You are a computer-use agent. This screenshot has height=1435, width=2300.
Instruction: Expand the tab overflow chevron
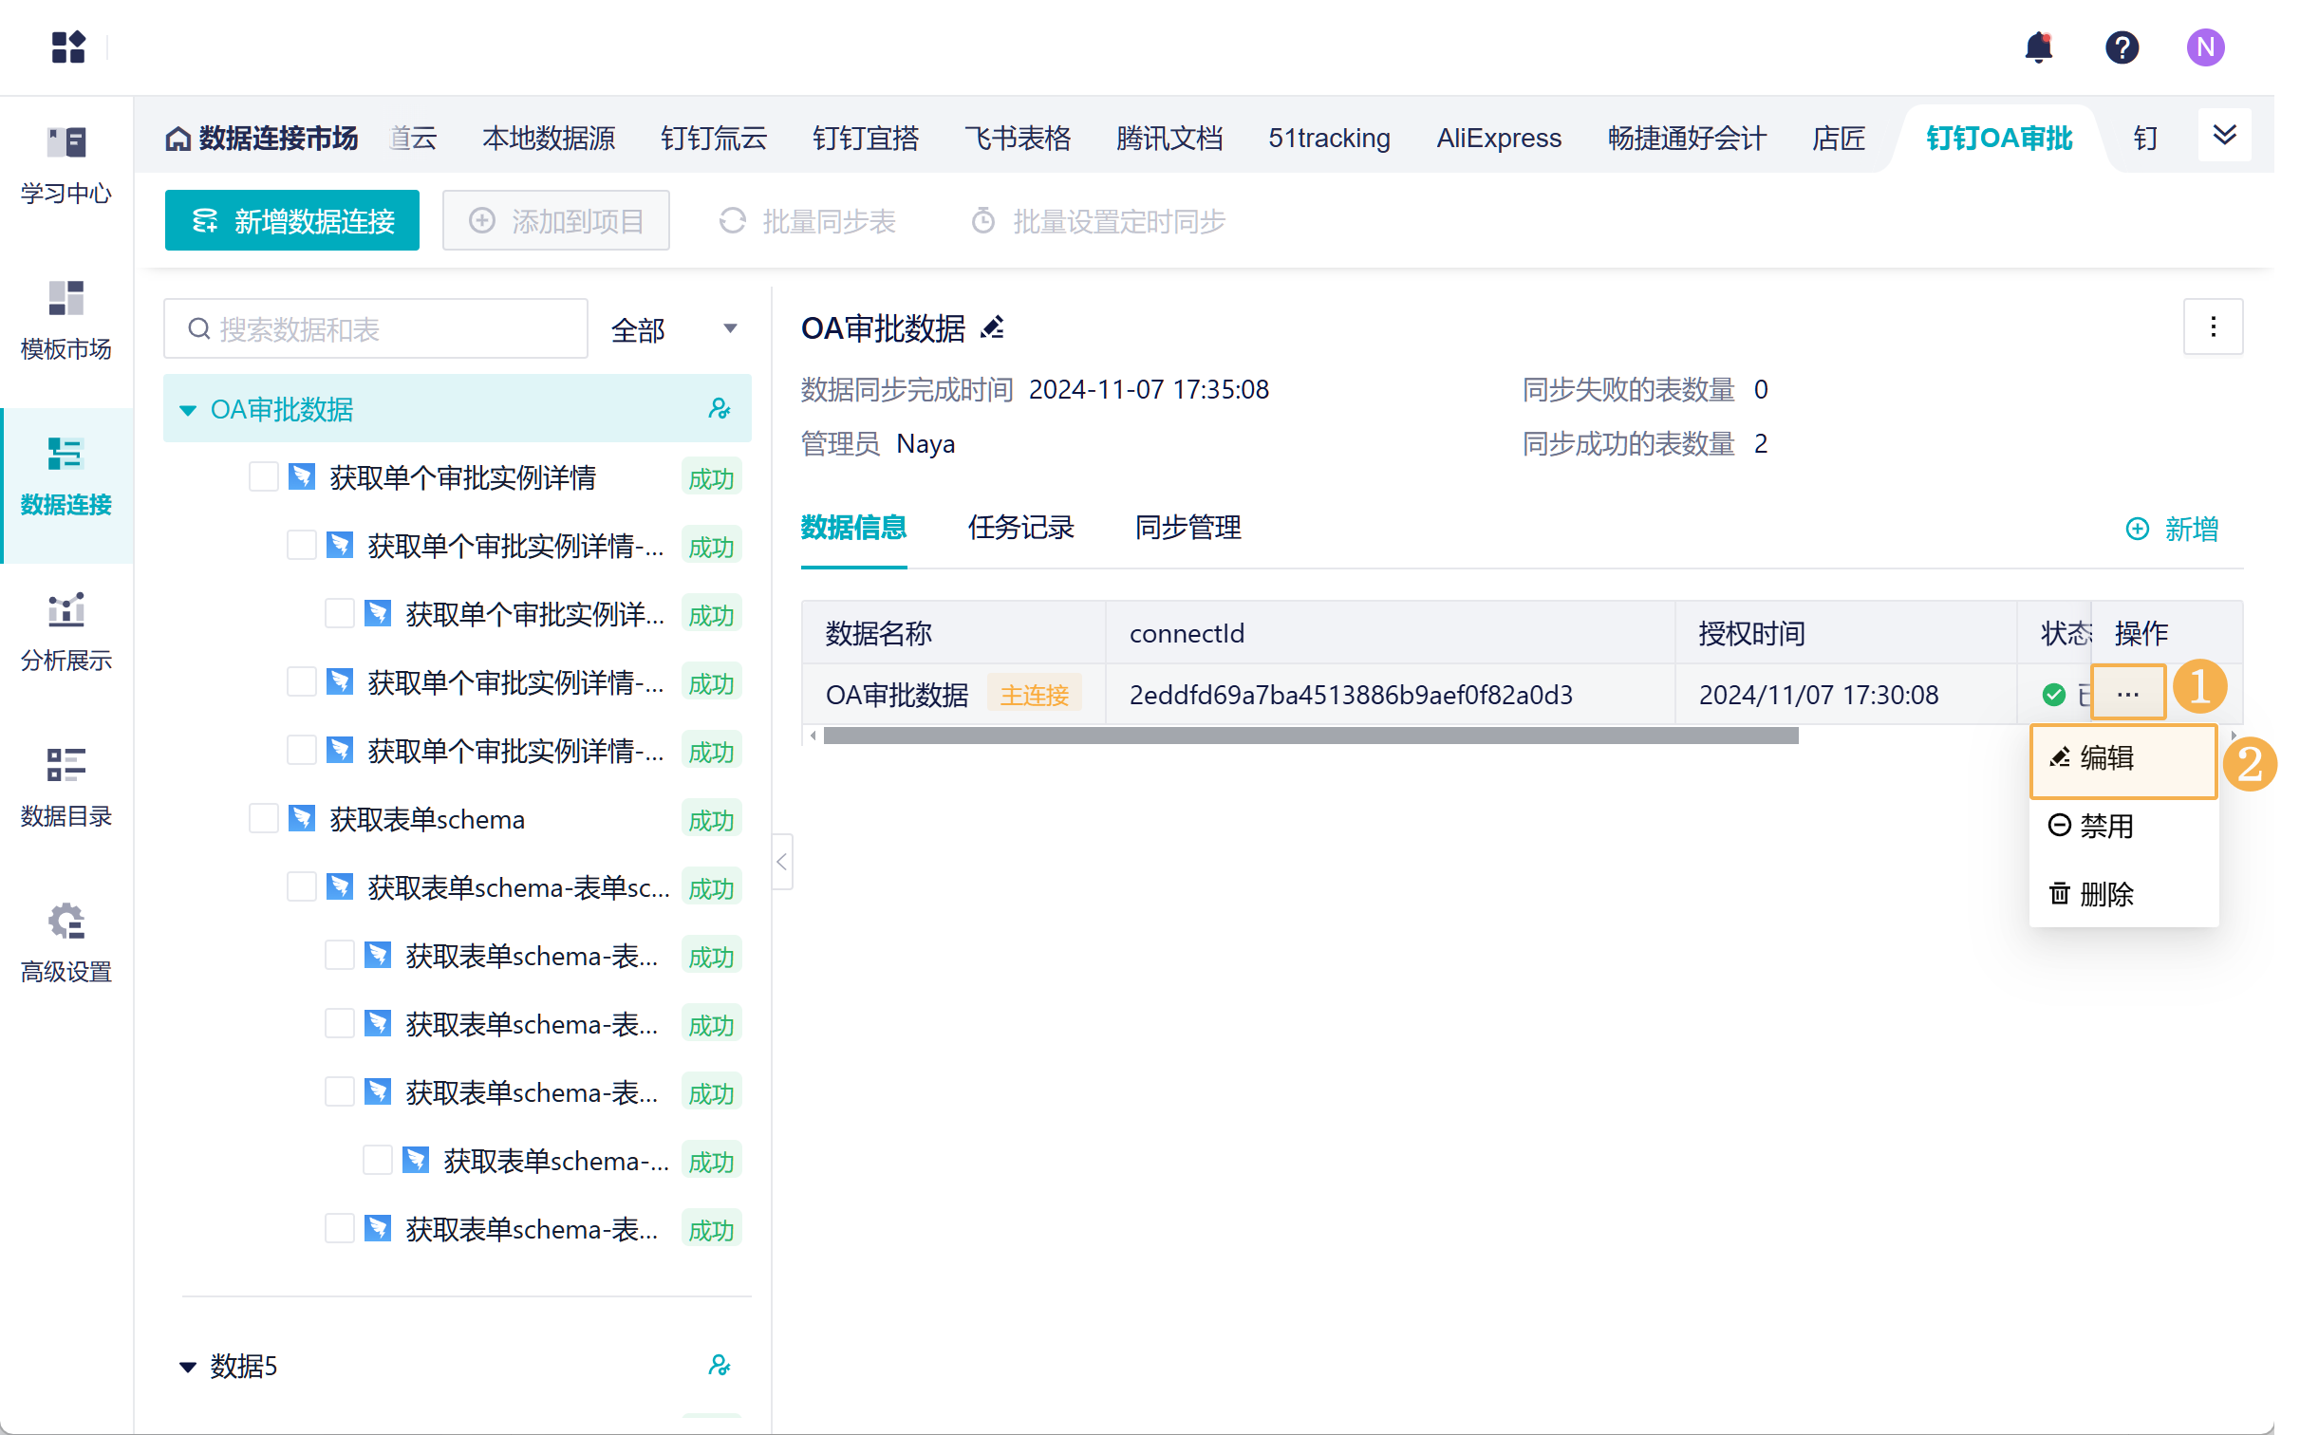(x=2224, y=136)
